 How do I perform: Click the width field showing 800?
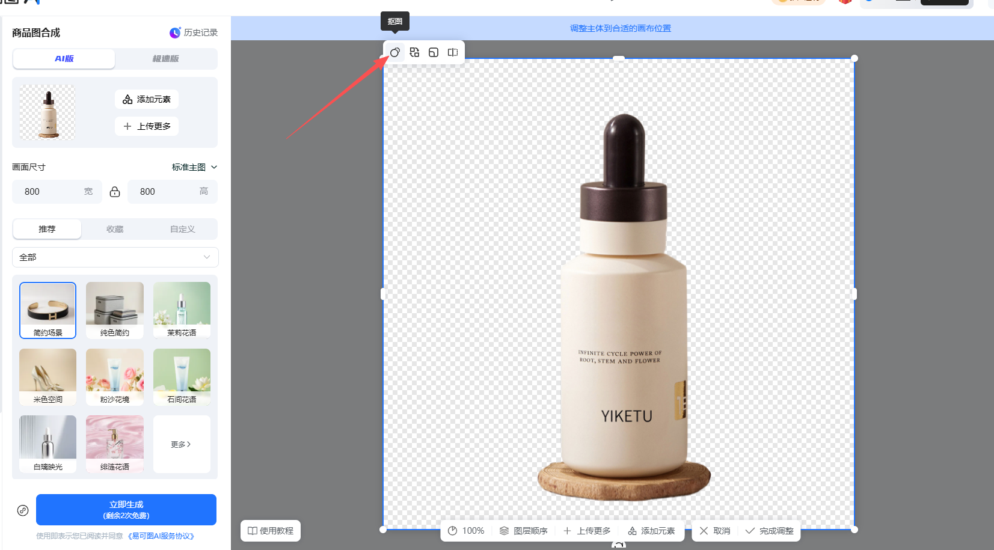57,192
